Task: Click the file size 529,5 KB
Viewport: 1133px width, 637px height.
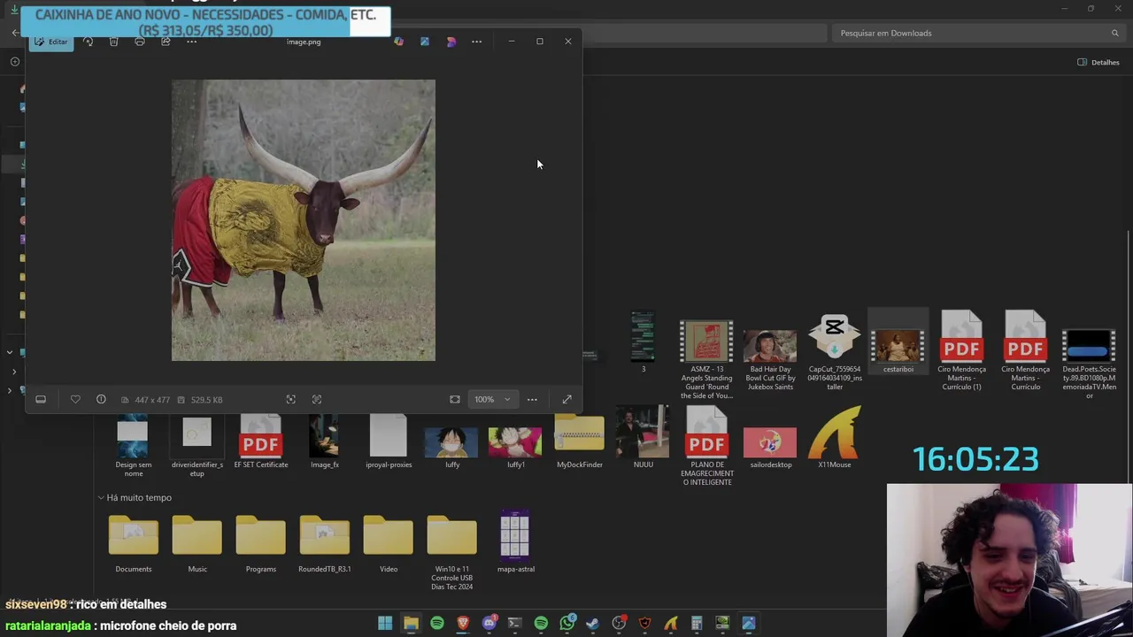Action: [204, 400]
